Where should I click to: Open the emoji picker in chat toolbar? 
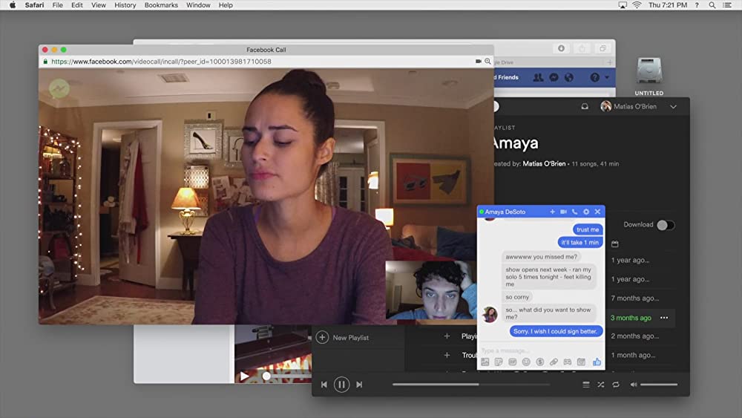tap(526, 362)
